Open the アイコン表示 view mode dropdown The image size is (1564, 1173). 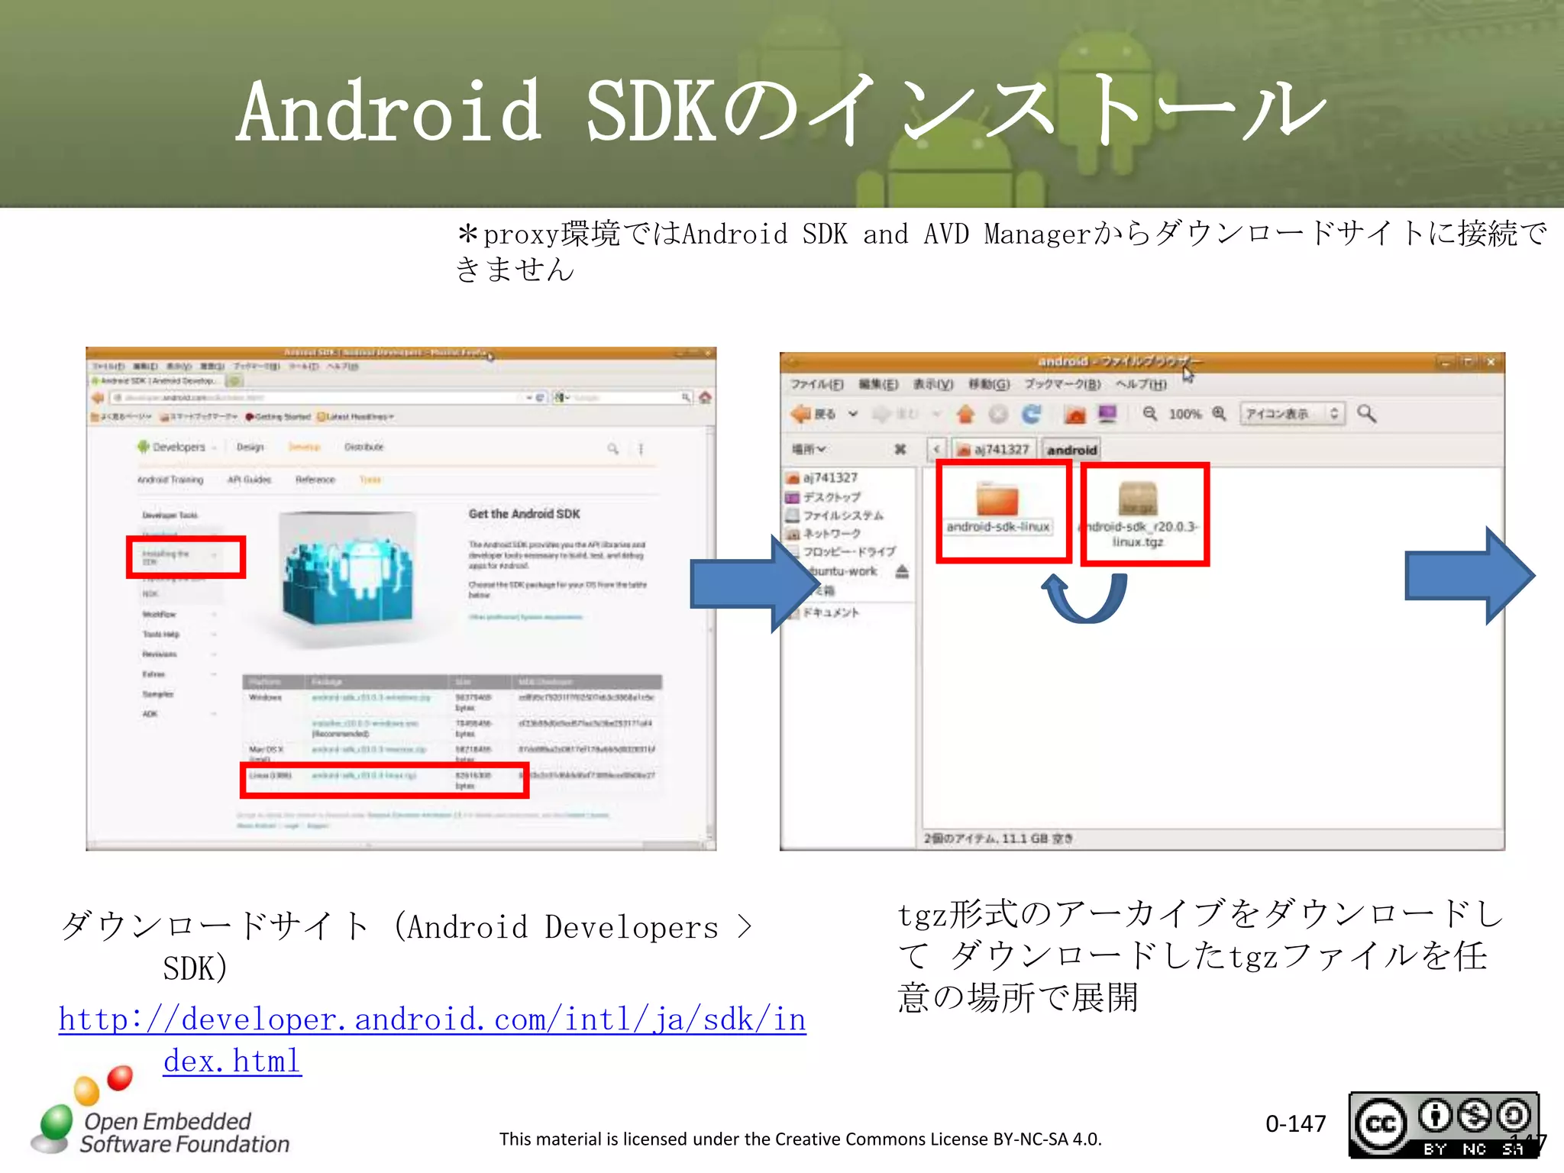coord(1291,414)
